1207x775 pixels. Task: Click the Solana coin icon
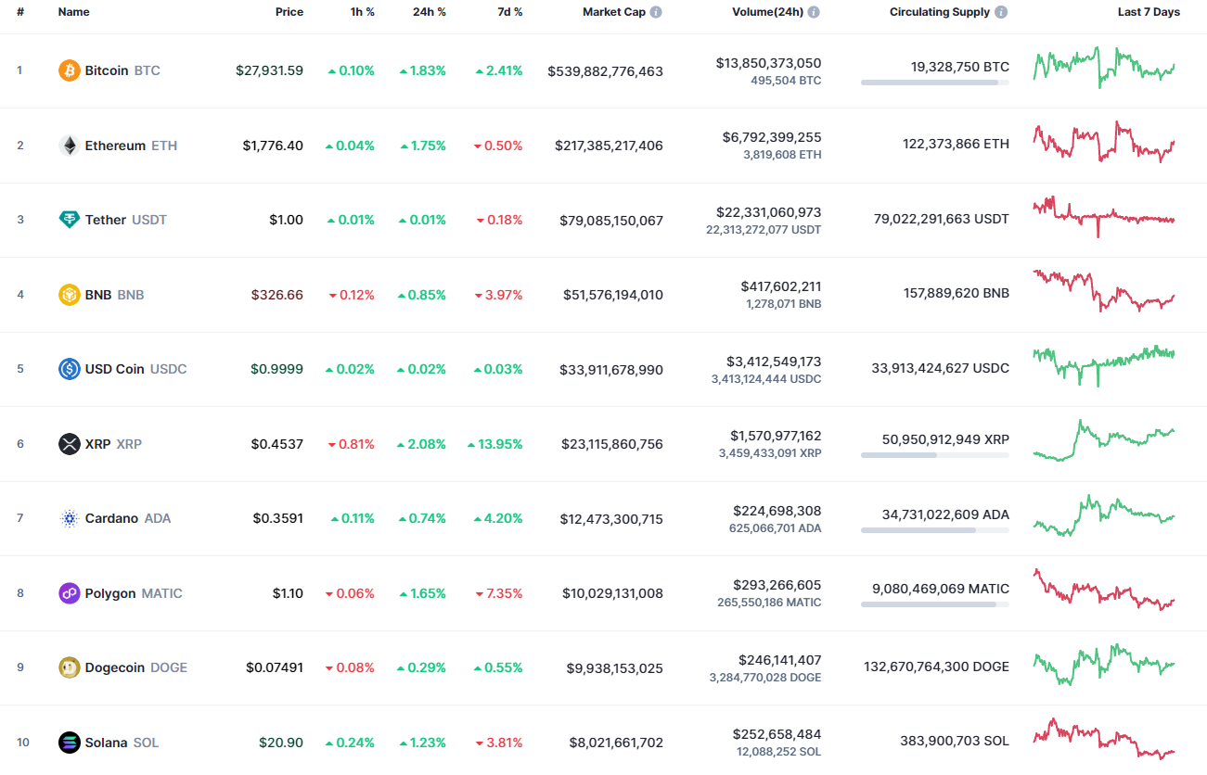pyautogui.click(x=68, y=742)
